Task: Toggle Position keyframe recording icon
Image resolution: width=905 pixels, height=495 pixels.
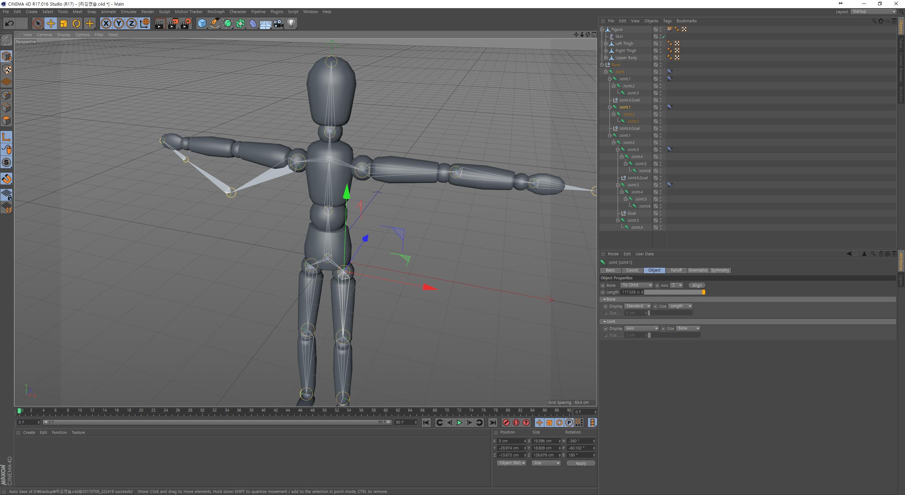Action: click(x=539, y=423)
